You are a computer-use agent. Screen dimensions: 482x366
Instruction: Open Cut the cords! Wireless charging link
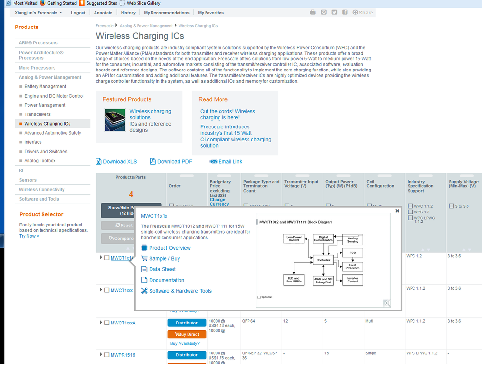pyautogui.click(x=227, y=114)
